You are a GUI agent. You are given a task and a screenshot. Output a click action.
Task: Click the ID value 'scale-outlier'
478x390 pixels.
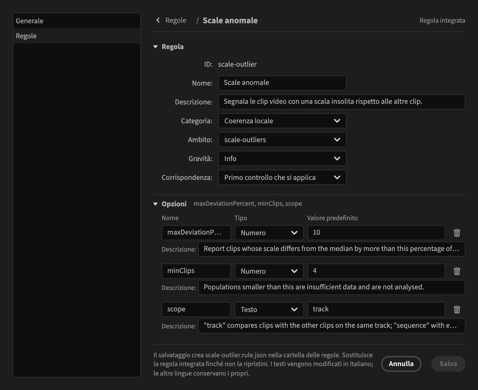pyautogui.click(x=237, y=64)
